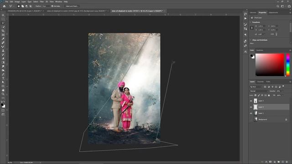Viewport: 292px width, 164px height.
Task: Select the Horizontal Type tool
Action: tap(3, 78)
